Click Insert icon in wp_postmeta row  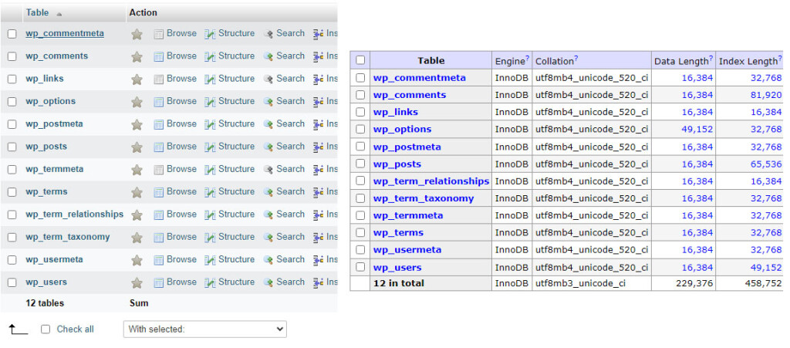[x=318, y=124]
